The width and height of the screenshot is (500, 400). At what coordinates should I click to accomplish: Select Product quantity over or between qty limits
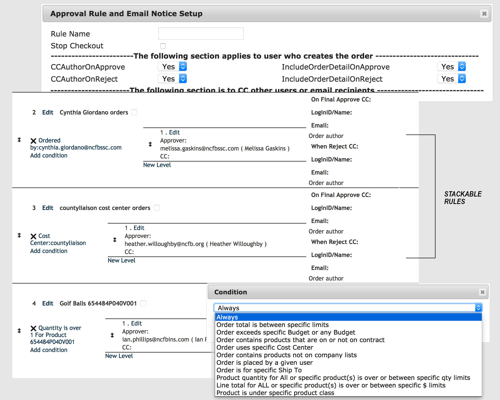coord(348,378)
